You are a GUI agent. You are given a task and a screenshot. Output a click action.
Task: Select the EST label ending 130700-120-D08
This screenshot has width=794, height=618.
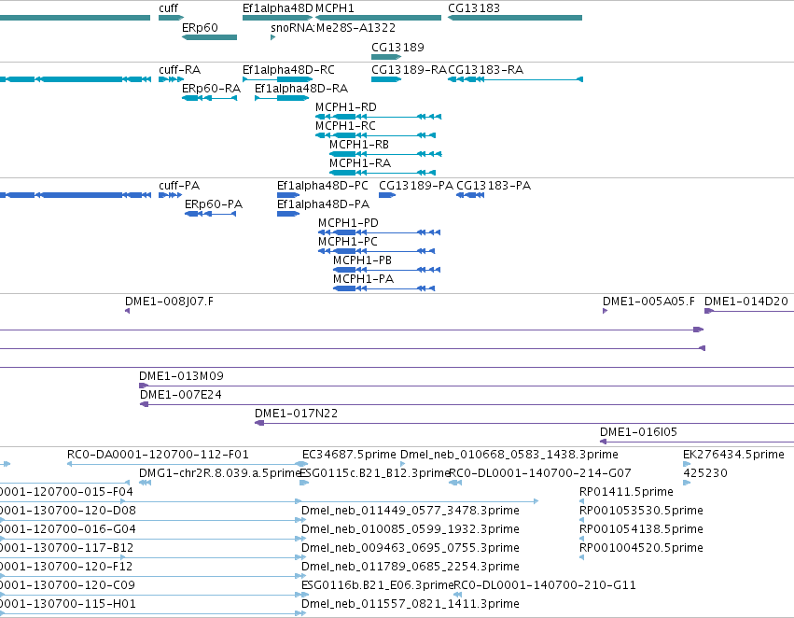[68, 512]
